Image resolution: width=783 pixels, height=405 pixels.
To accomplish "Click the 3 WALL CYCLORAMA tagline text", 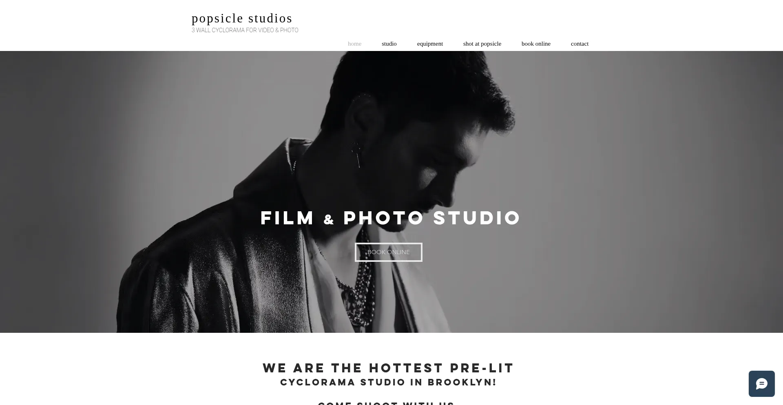I will pos(245,30).
